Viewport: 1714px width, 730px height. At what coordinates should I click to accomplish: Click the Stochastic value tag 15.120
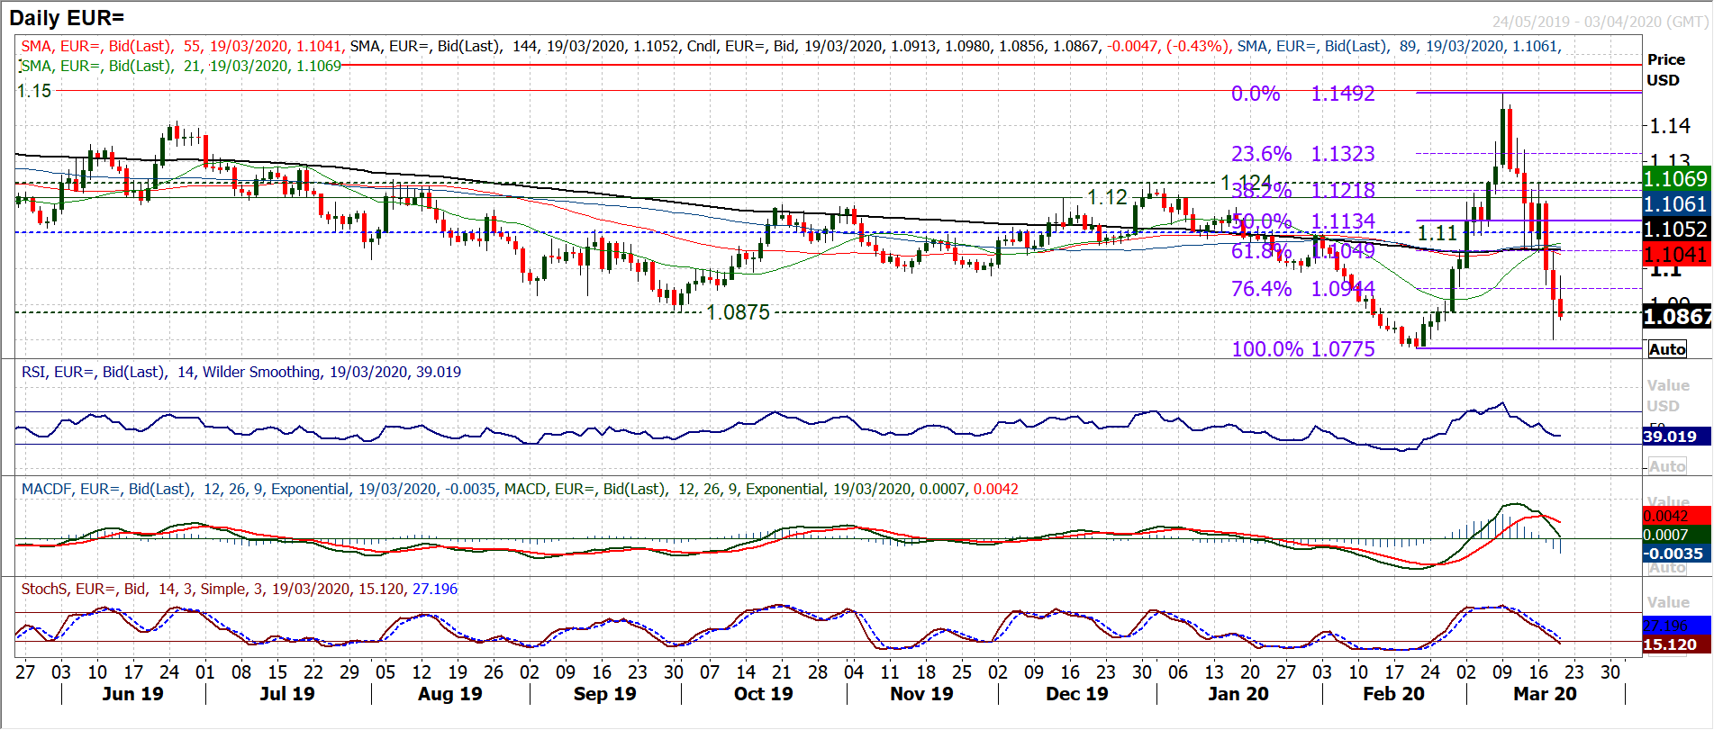(1676, 645)
